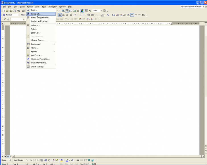Insert hyperlink using the globe icon
The height and width of the screenshot is (165, 207).
[x=63, y=11]
